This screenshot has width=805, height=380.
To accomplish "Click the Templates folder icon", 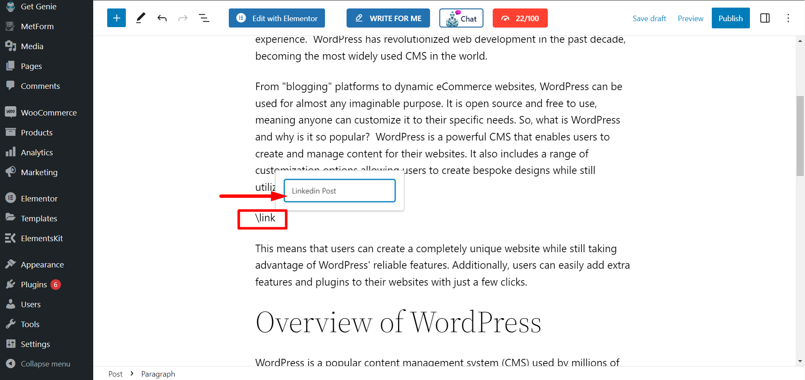I will pyautogui.click(x=11, y=217).
